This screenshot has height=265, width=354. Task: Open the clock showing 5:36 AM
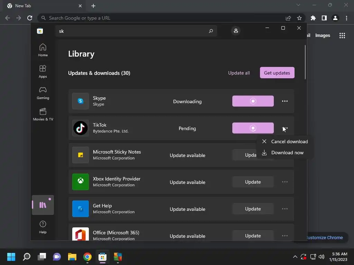(338, 257)
